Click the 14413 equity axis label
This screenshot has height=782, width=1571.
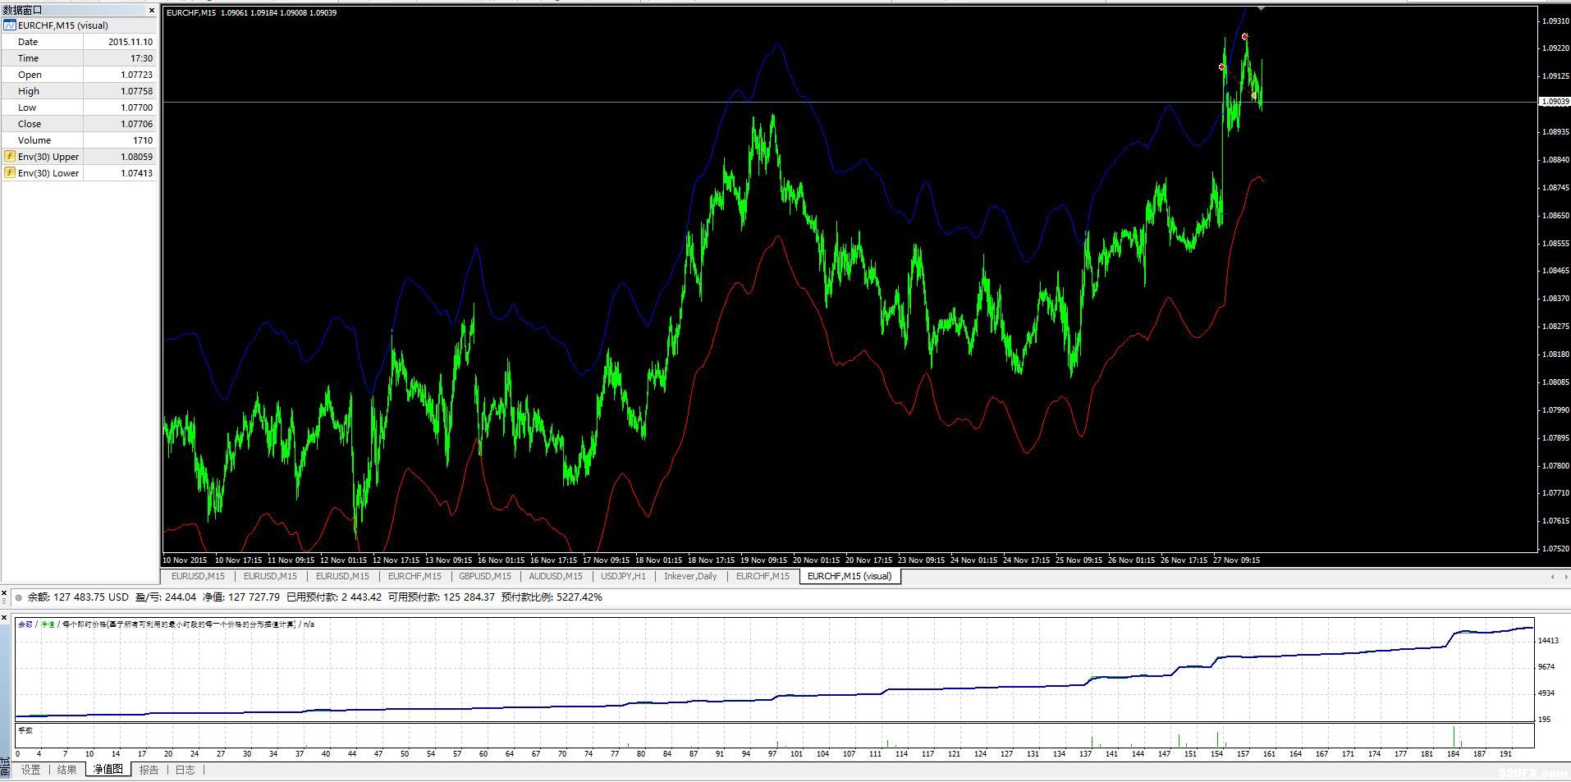(x=1548, y=641)
